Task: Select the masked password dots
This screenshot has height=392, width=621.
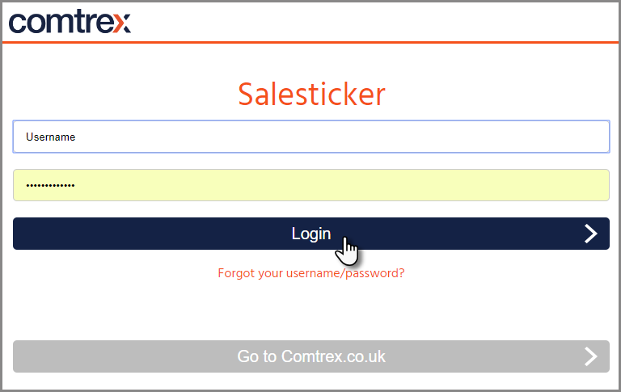Action: coord(50,185)
